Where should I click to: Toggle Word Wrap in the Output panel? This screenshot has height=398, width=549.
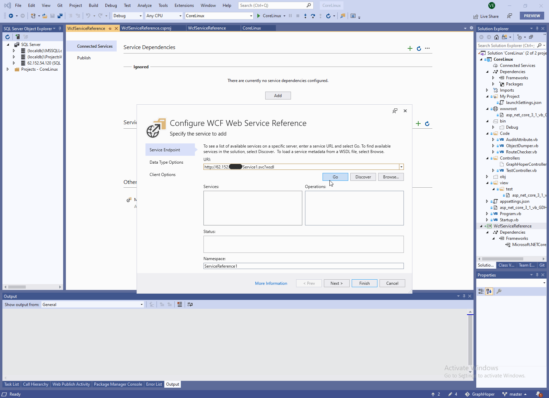pos(190,304)
